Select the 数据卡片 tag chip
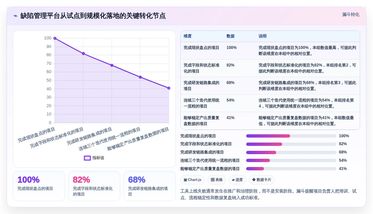 pyautogui.click(x=261, y=180)
